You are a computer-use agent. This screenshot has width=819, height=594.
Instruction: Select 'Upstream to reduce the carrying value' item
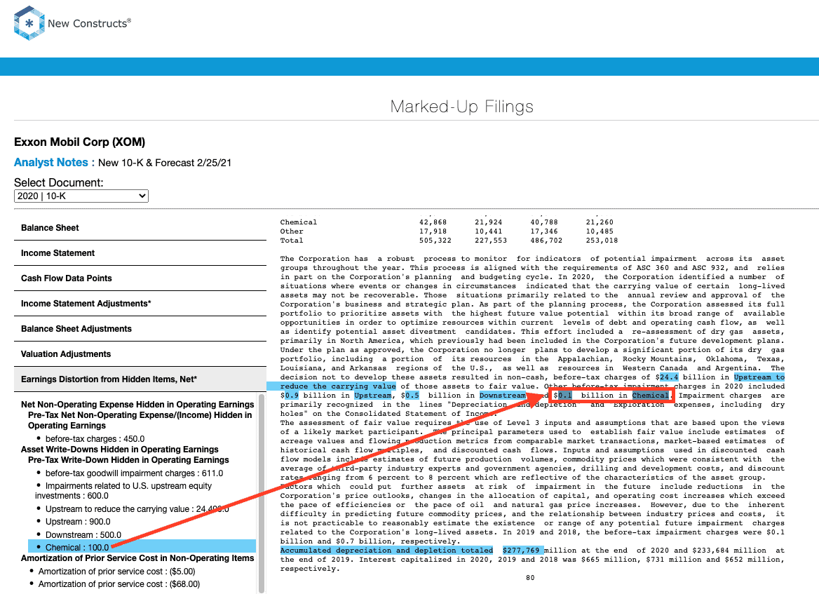pyautogui.click(x=137, y=509)
